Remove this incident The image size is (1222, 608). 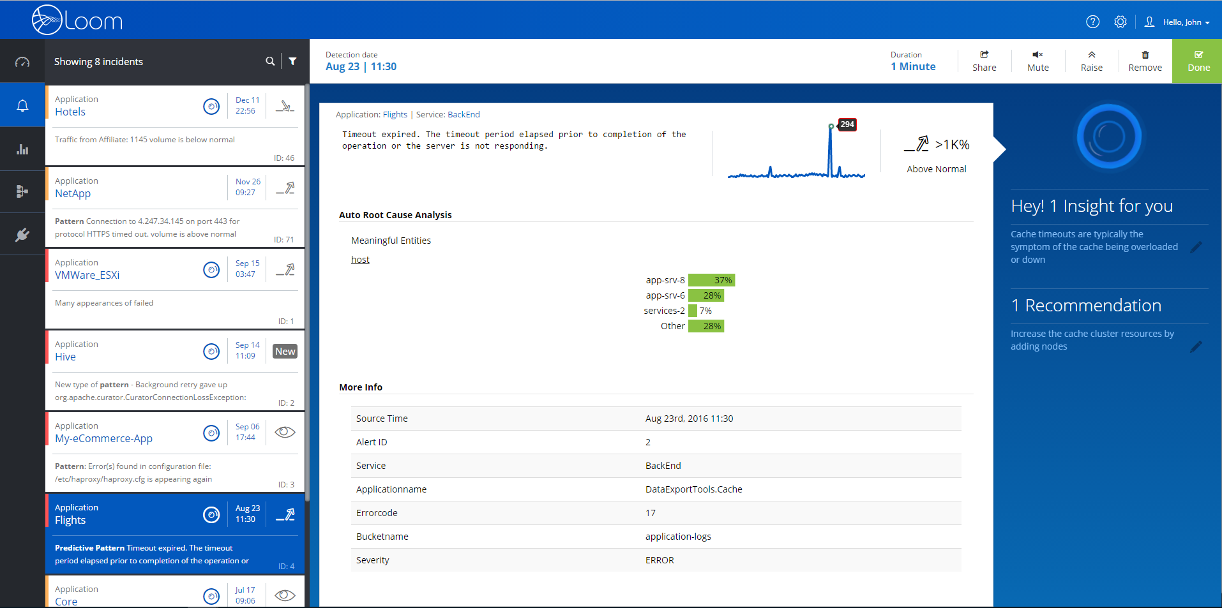pos(1145,61)
